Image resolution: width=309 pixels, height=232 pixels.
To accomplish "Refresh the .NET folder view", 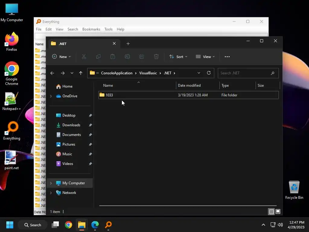I will (209, 73).
